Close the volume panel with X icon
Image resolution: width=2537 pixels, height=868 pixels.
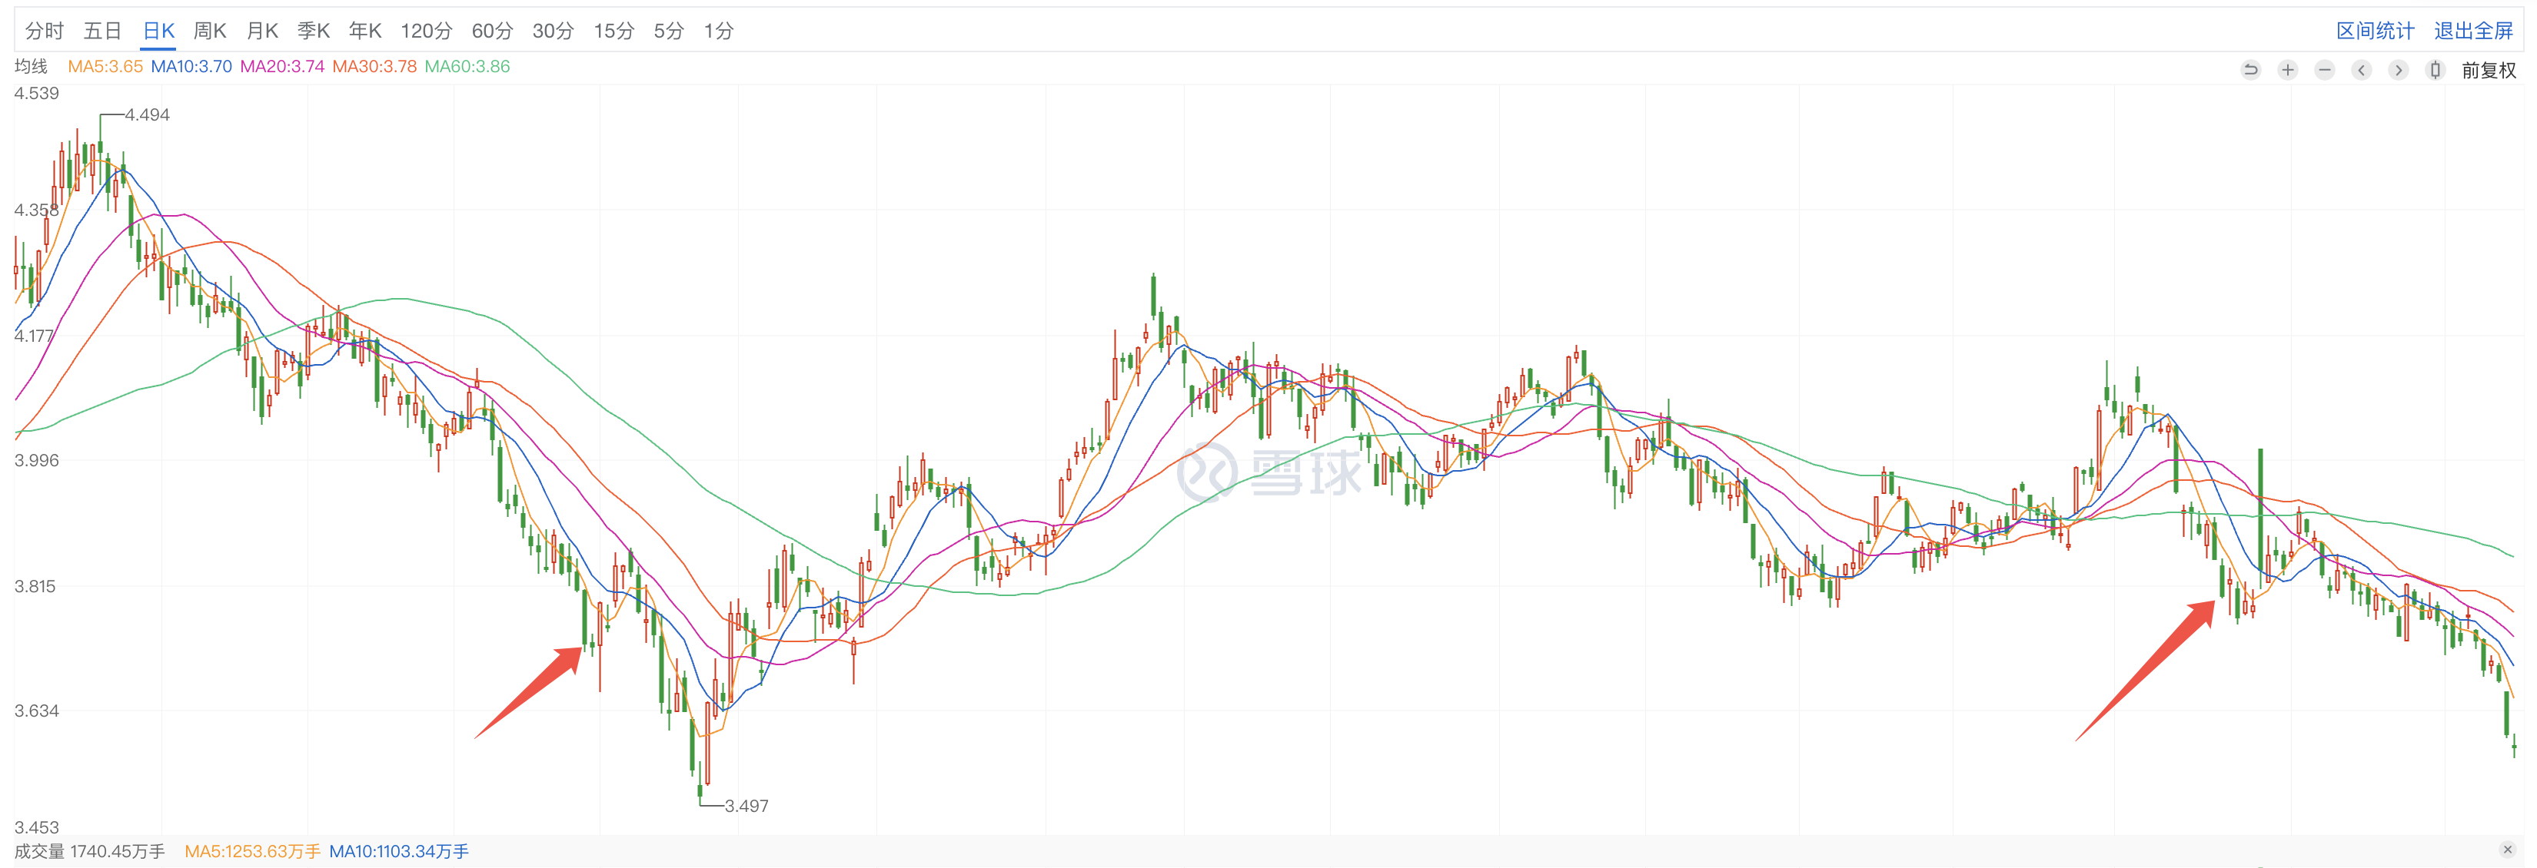coord(2508,850)
